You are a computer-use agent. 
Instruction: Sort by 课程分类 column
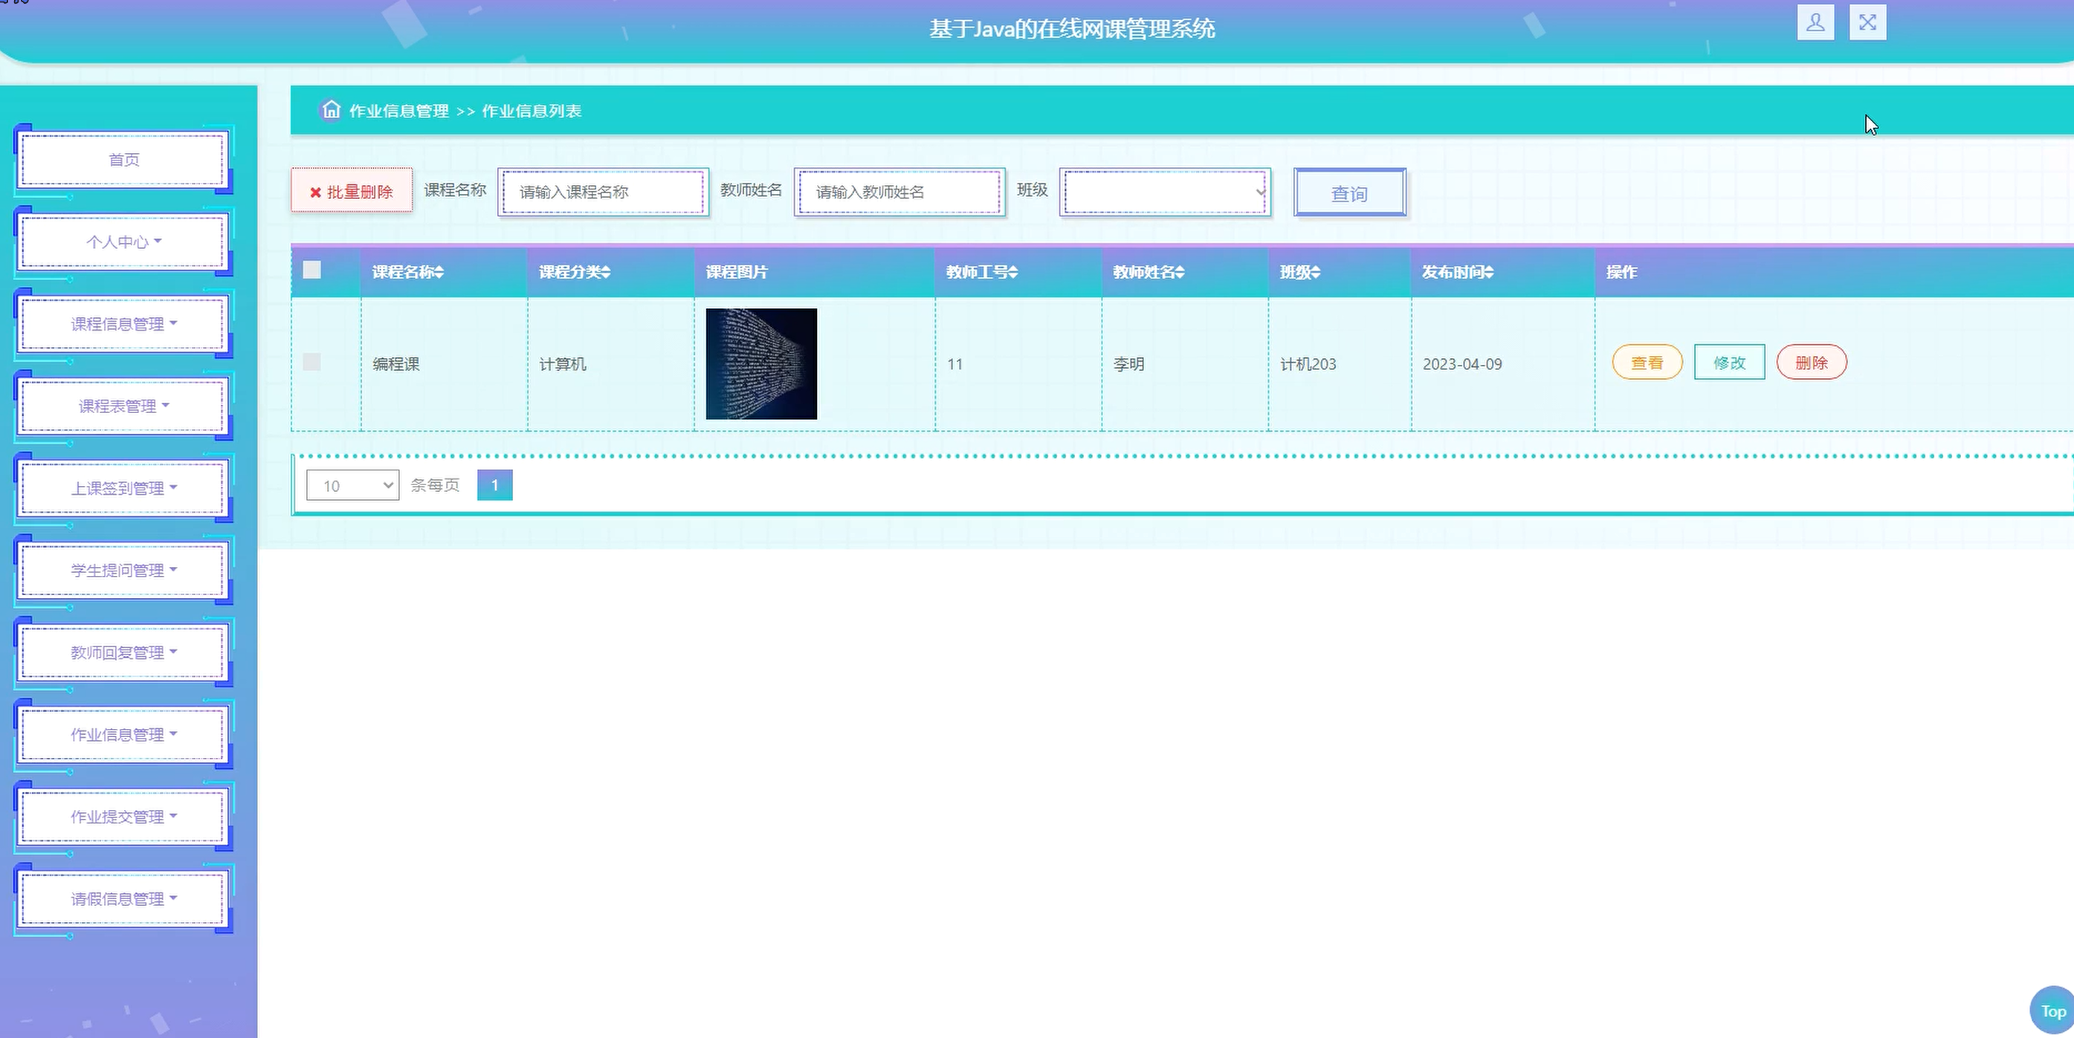(x=575, y=272)
